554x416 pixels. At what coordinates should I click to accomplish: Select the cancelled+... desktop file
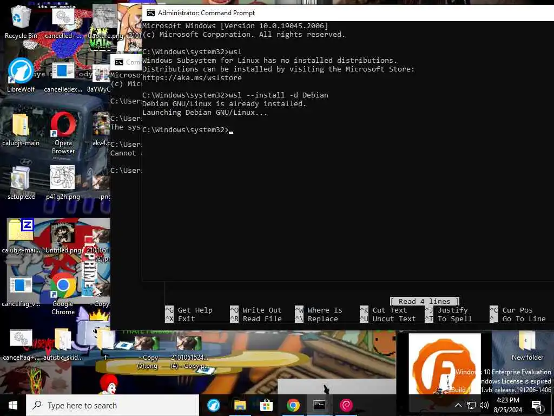[x=63, y=23]
